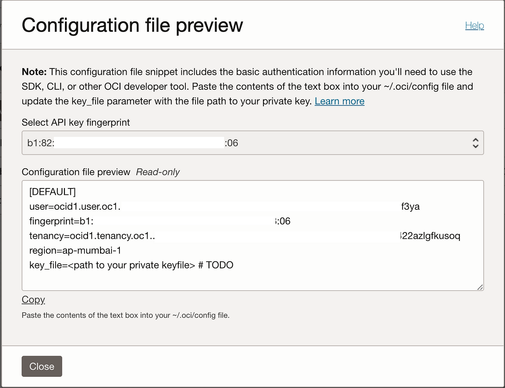
Task: Click the region=ap-mumbai-1 line
Action: [75, 250]
